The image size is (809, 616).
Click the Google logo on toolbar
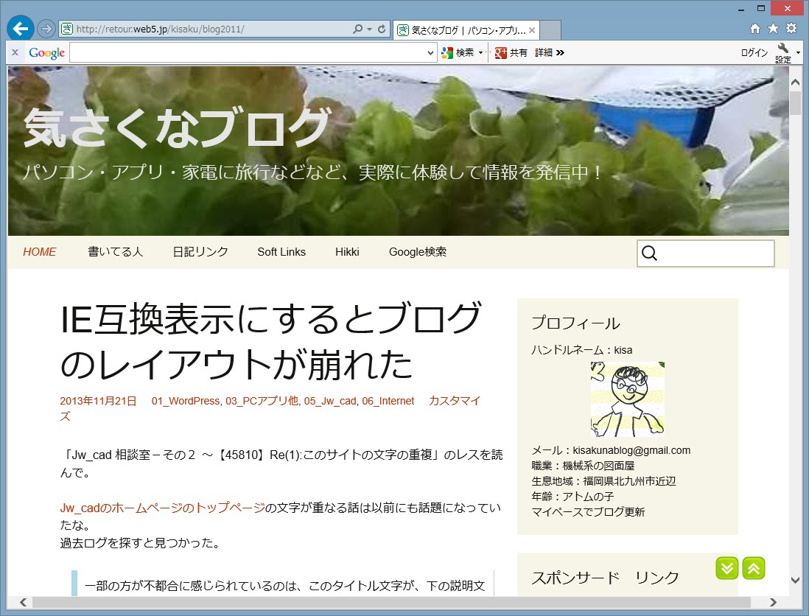(46, 52)
